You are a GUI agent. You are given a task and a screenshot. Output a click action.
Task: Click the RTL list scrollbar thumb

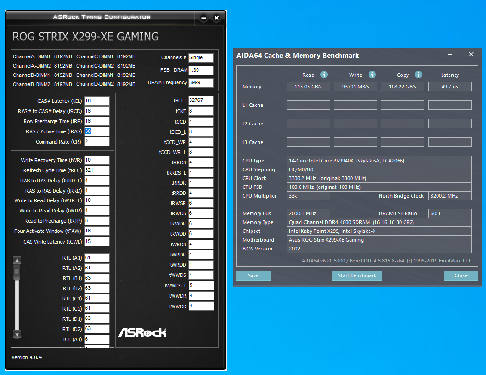click(x=17, y=272)
